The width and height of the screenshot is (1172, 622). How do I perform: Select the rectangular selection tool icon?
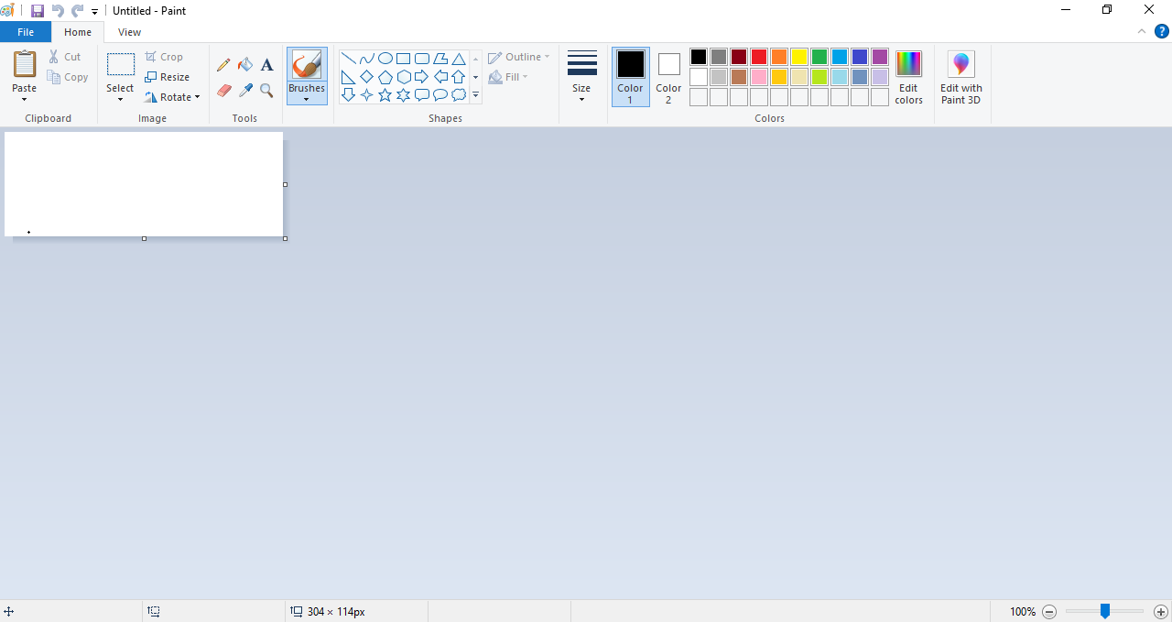[x=120, y=64]
